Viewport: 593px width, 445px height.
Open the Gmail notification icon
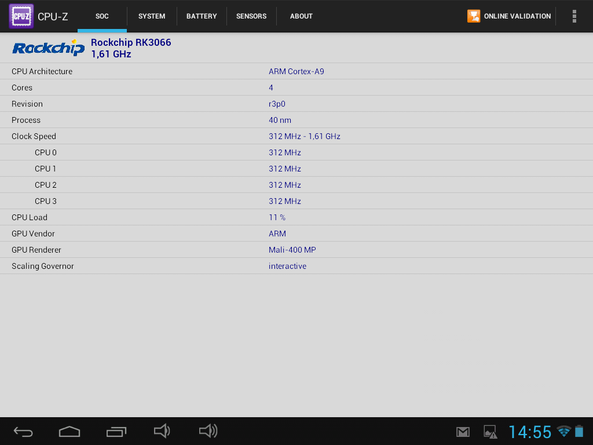click(x=463, y=432)
